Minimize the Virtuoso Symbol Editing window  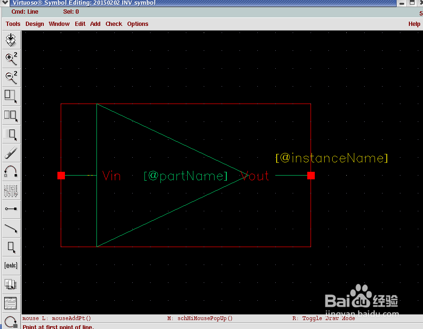pyautogui.click(x=402, y=3)
